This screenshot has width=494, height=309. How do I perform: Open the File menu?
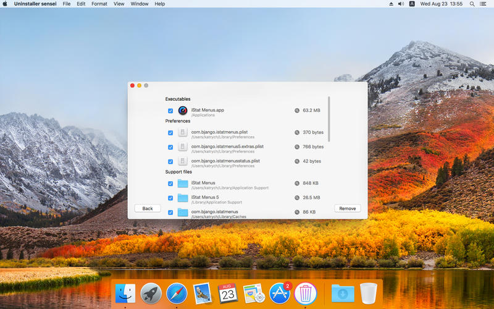(x=67, y=4)
